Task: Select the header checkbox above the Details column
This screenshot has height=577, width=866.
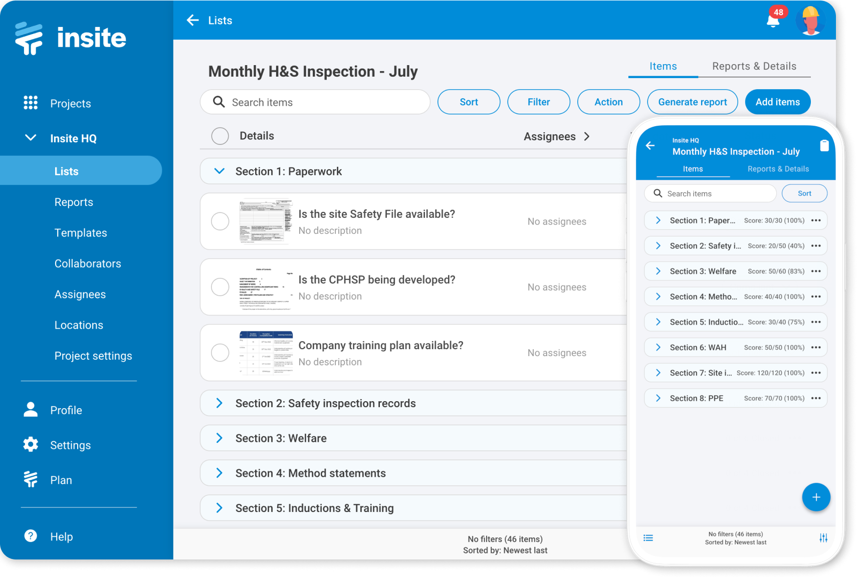Action: coord(220,136)
